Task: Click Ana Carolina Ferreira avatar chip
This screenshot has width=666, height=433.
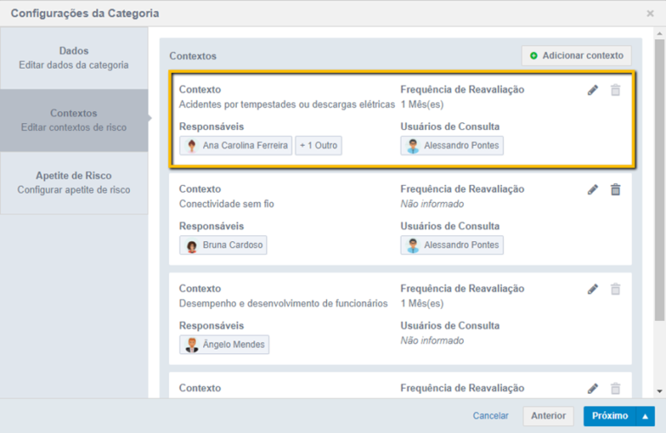Action: [236, 146]
